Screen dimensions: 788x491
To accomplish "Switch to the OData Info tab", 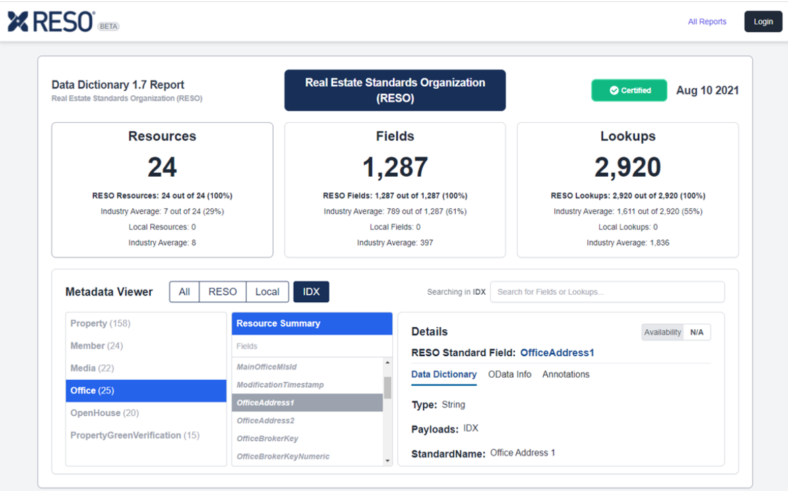I will pos(509,374).
